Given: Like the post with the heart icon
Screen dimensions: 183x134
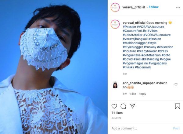Looking at the screenshot, I should [x=114, y=106].
